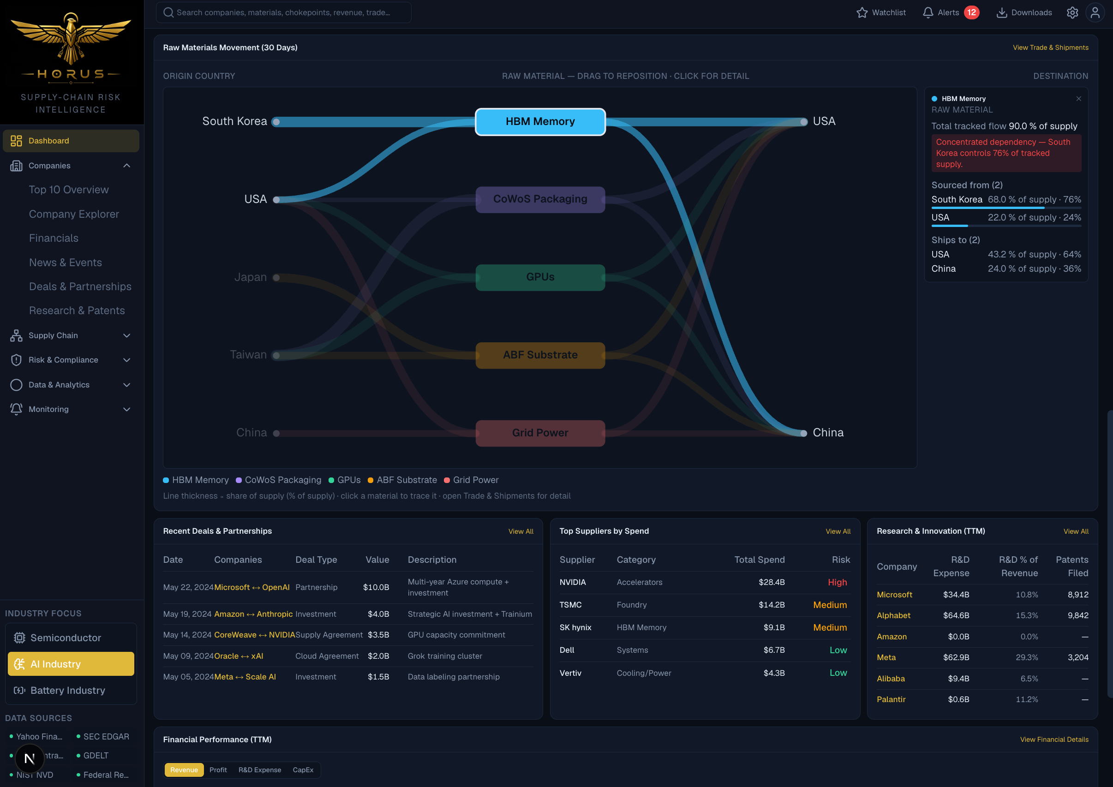This screenshot has height=787, width=1113.
Task: Open View Financial Details link
Action: click(1054, 739)
